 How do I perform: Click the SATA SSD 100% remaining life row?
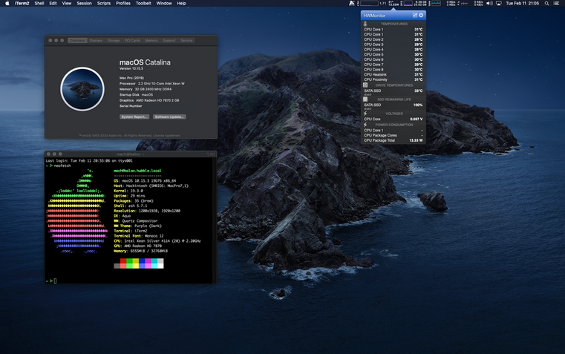pos(393,105)
